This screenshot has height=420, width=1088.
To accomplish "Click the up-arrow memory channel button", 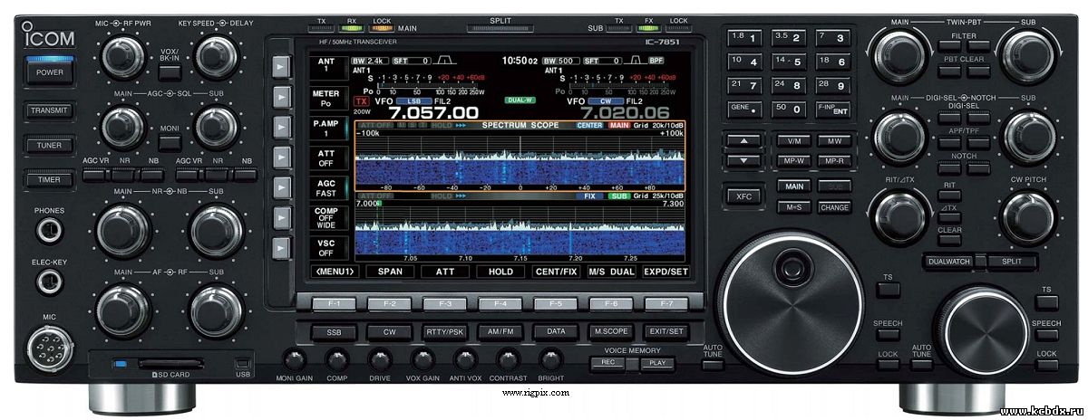I will (x=745, y=141).
